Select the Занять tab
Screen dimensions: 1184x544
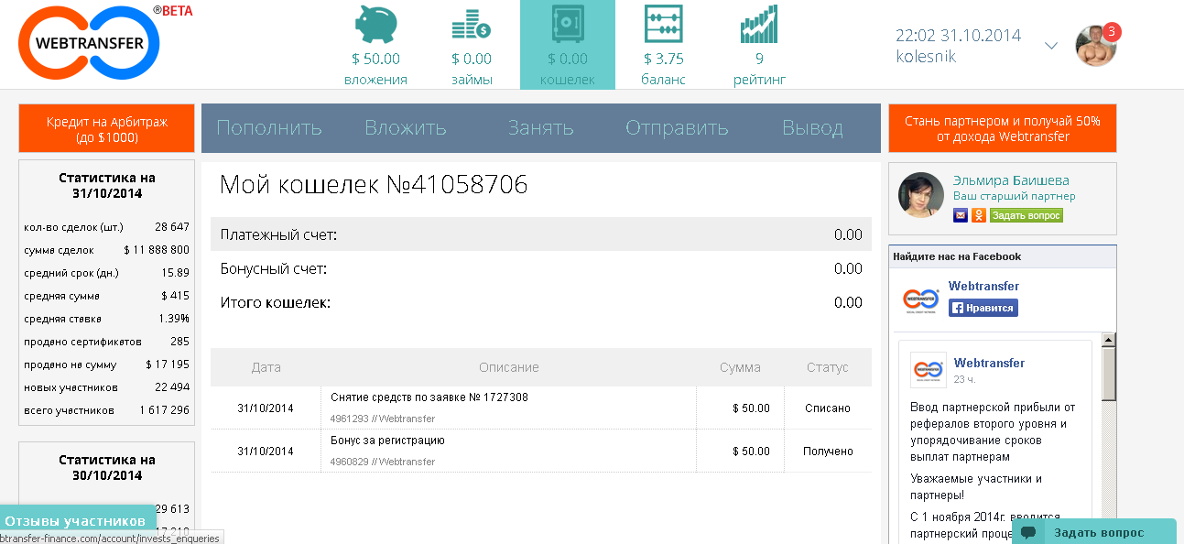[540, 128]
